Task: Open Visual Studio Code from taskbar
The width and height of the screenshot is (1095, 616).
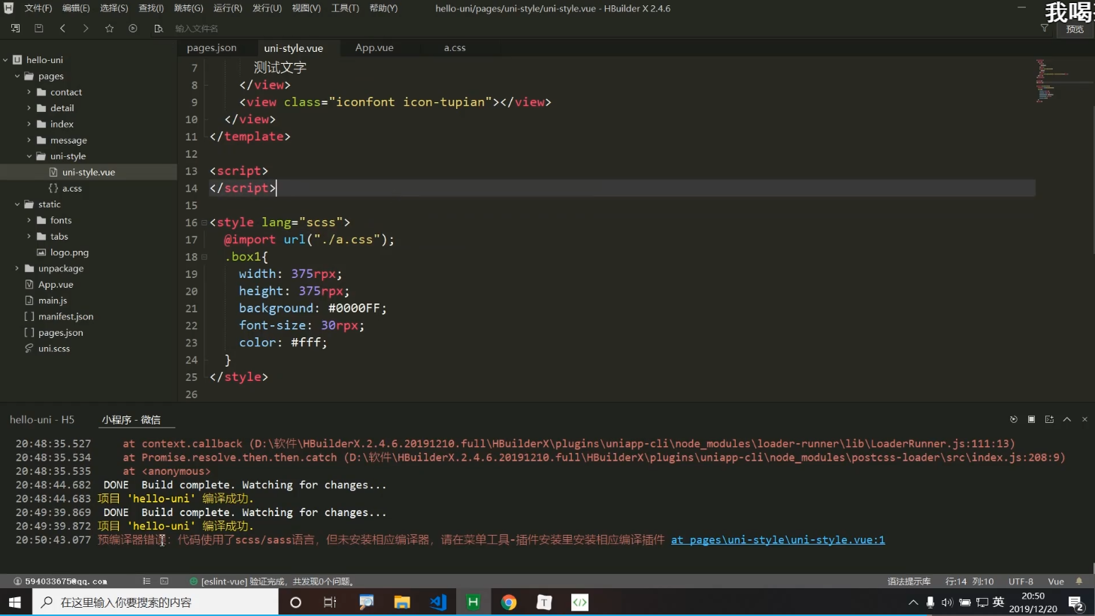Action: point(438,602)
